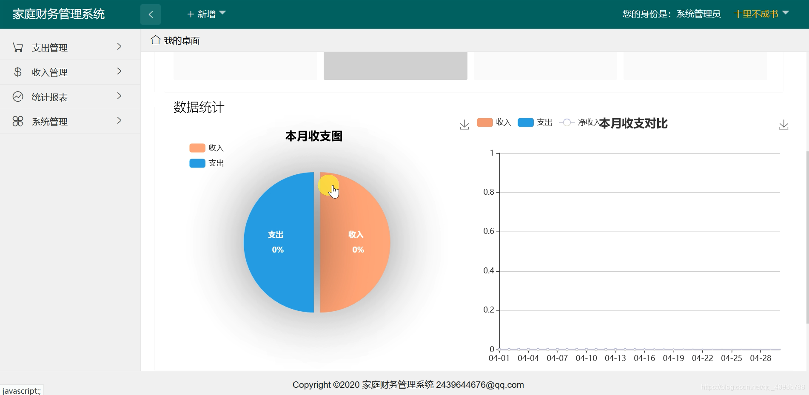This screenshot has width=809, height=395.
Task: Click the dollar sign icon for 收入管理
Action: (18, 72)
